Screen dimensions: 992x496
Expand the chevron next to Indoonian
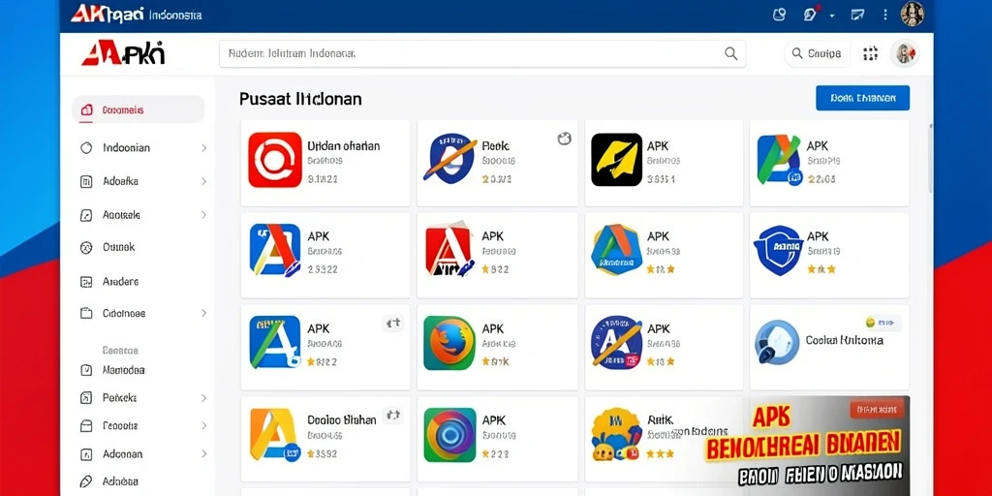click(x=203, y=148)
